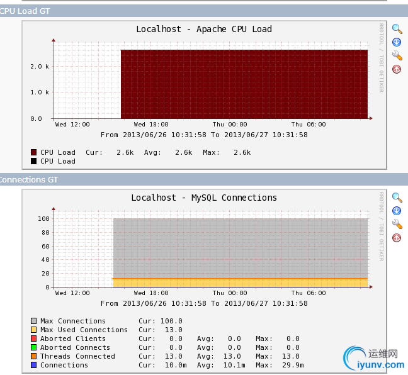Click the red Aborted Clients legend swatch

[33, 339]
